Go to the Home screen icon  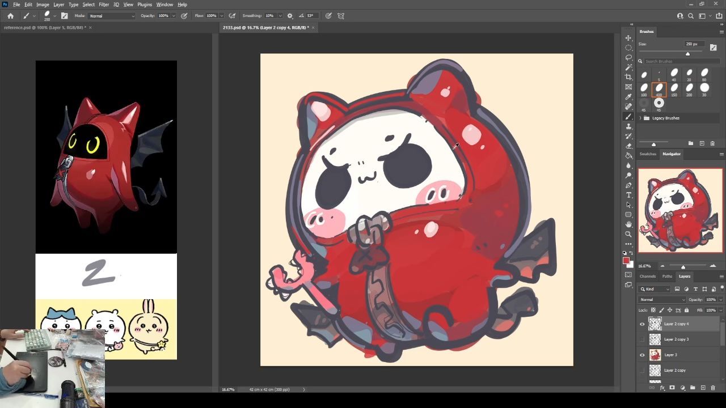coord(10,16)
